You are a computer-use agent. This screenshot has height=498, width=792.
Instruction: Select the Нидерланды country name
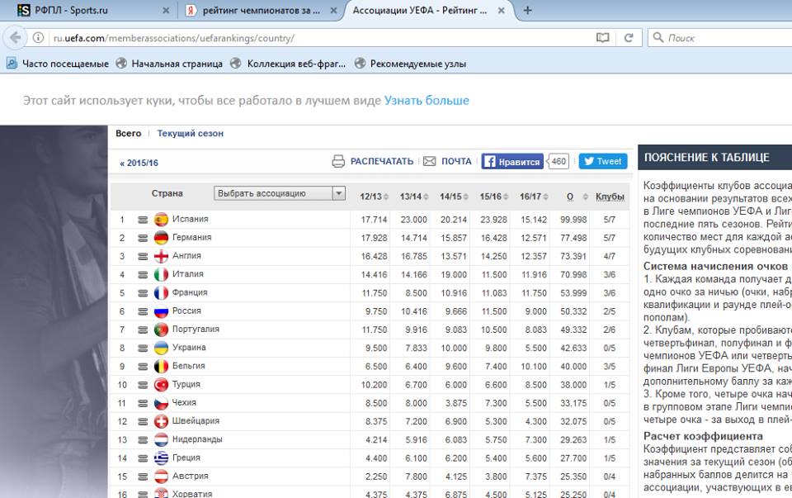coord(197,439)
